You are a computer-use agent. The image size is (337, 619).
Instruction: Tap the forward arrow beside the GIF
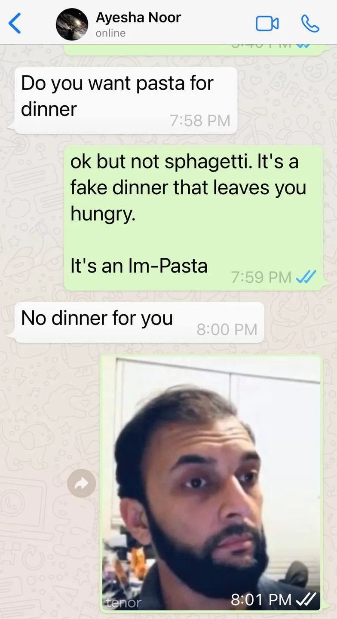pyautogui.click(x=81, y=484)
